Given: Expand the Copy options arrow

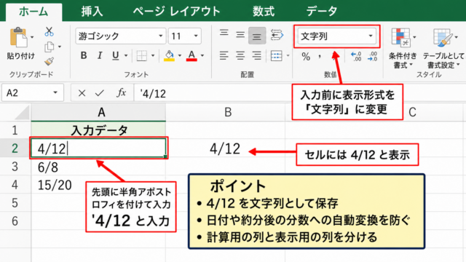Looking at the screenshot, I should coord(60,47).
